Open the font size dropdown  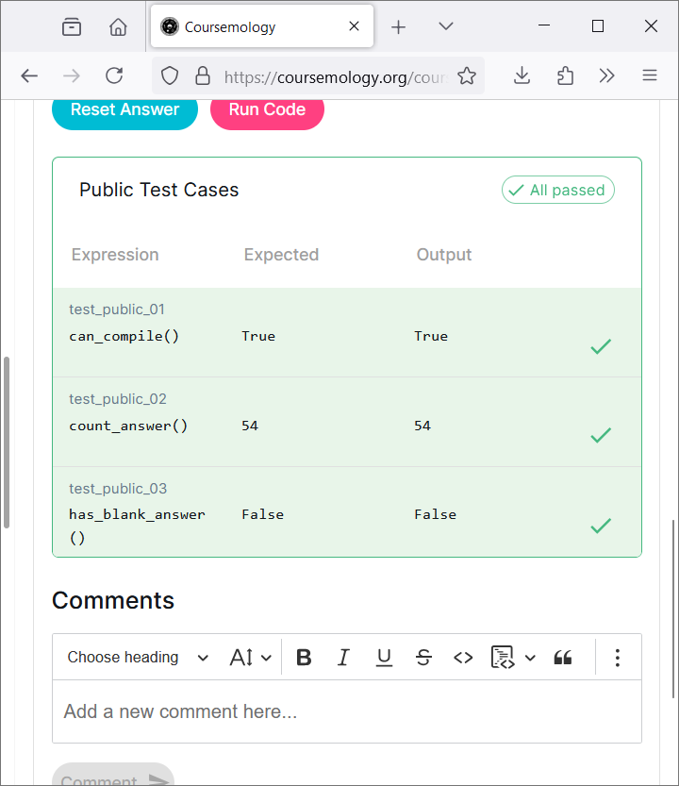tap(250, 658)
